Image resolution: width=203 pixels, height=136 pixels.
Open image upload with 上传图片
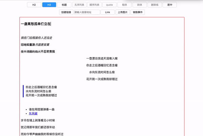pos(122,12)
